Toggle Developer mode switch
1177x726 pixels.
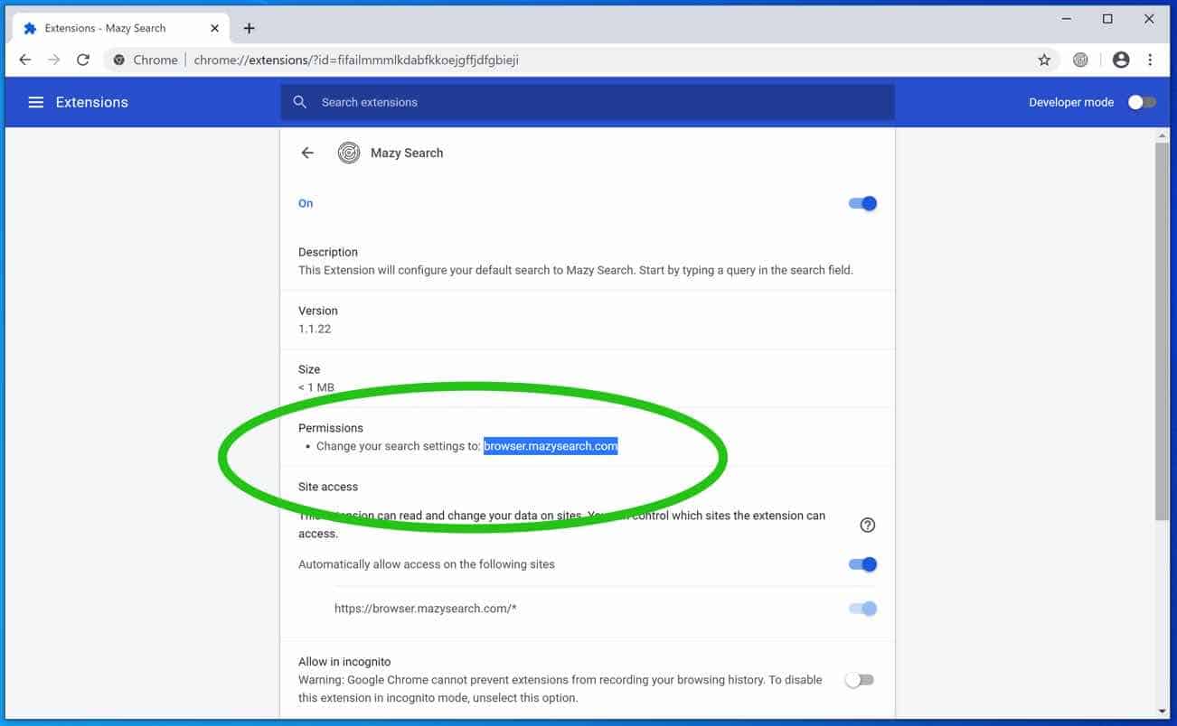(1142, 102)
